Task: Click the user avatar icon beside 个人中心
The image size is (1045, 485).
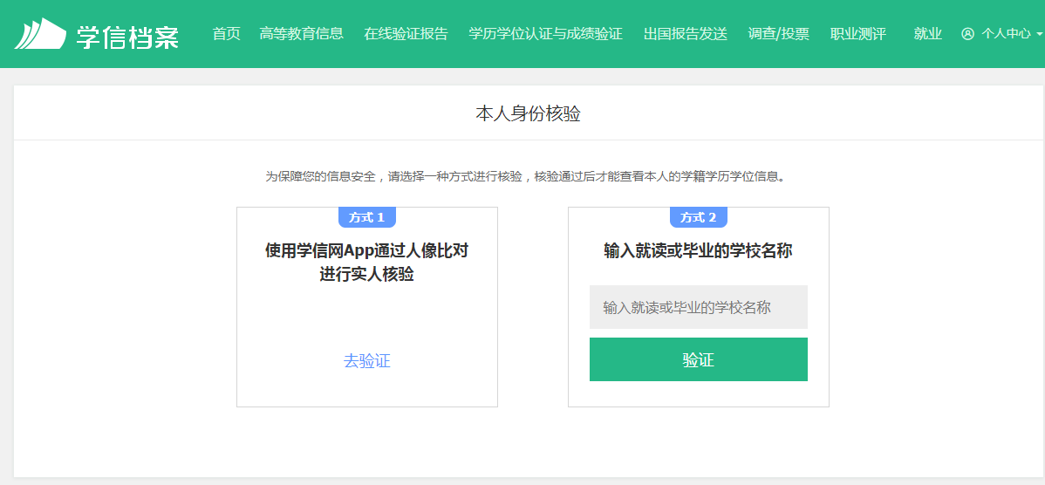Action: click(x=967, y=34)
